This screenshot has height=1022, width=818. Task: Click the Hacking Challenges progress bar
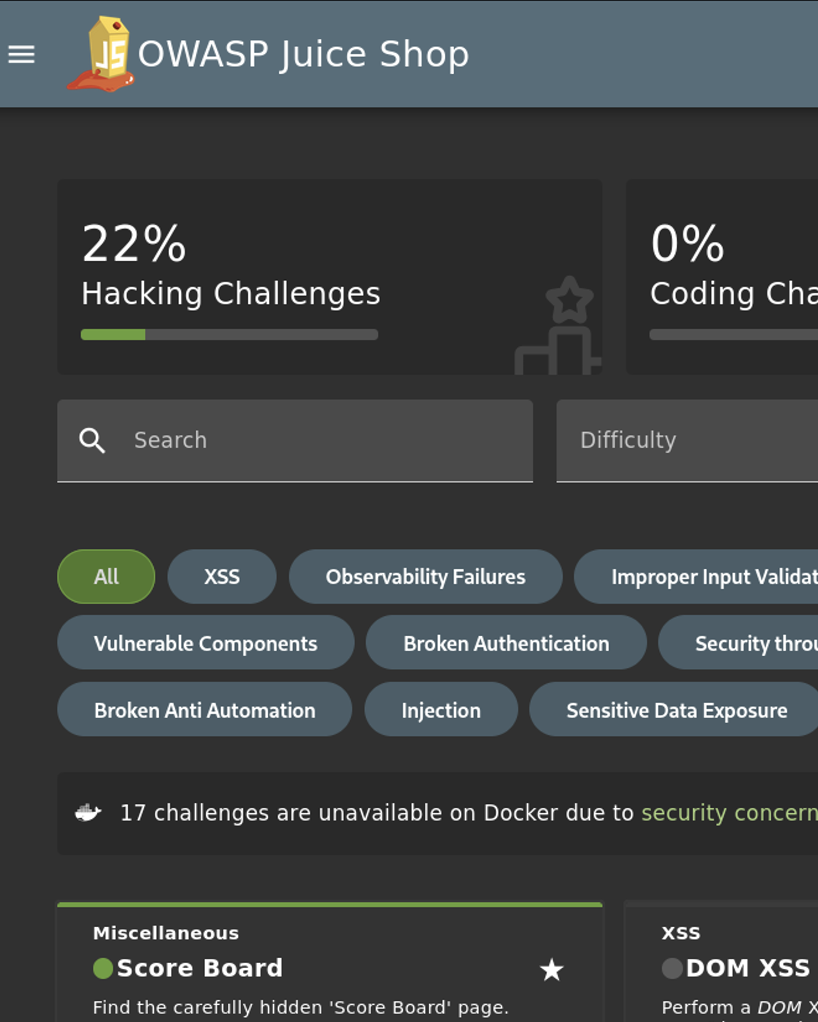click(x=229, y=335)
